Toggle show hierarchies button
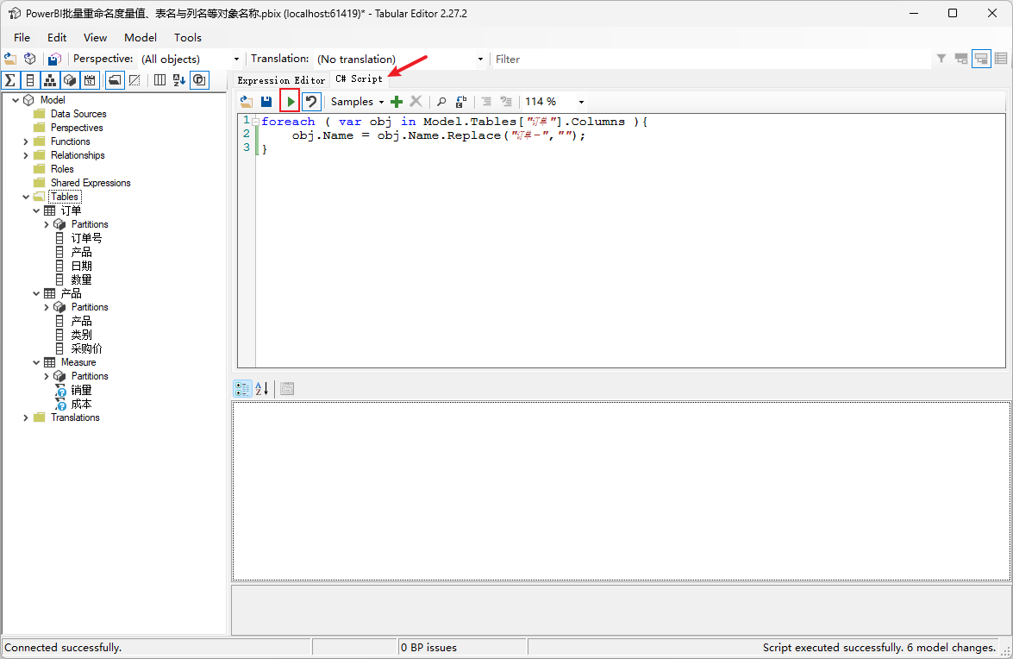This screenshot has height=659, width=1013. pyautogui.click(x=50, y=80)
